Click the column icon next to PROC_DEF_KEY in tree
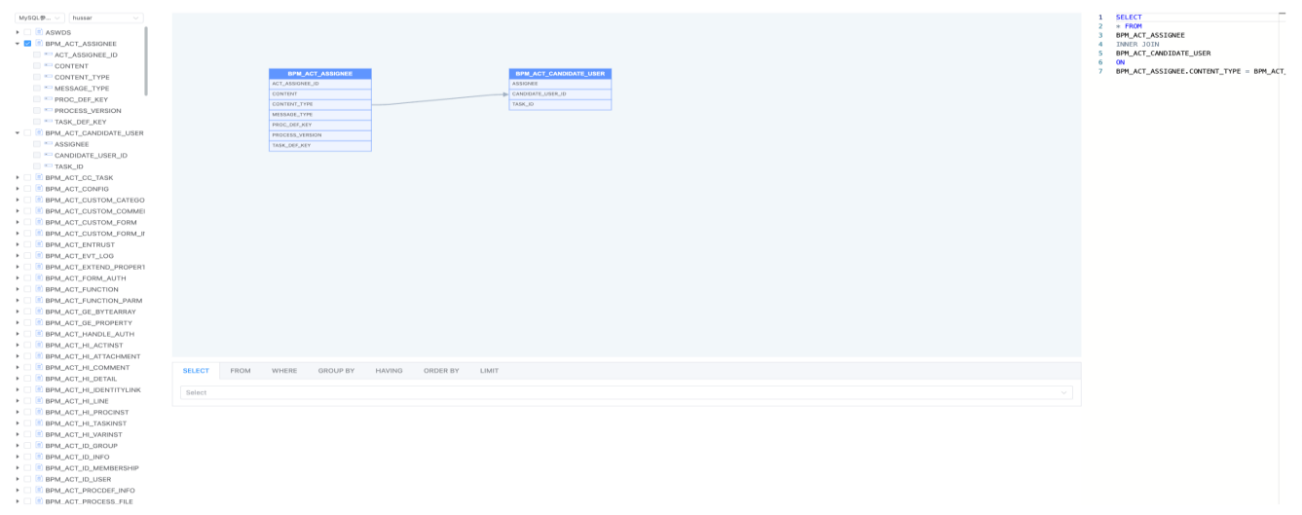Image resolution: width=1302 pixels, height=515 pixels. tap(49, 99)
